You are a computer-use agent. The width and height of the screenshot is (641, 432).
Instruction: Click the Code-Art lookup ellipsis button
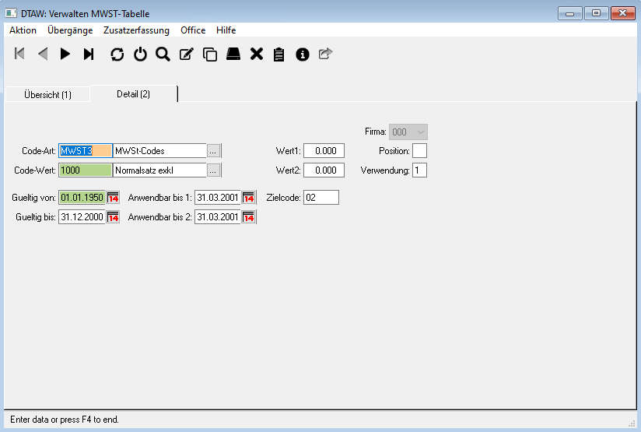[x=214, y=151]
